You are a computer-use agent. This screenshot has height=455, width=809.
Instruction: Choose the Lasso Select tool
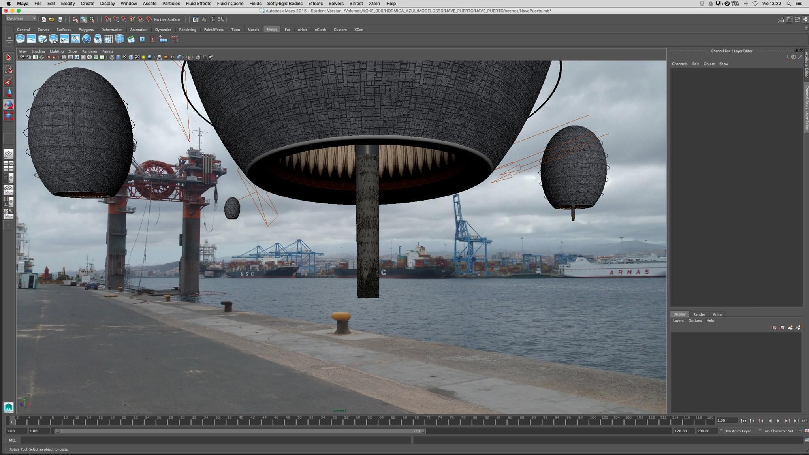pos(9,70)
